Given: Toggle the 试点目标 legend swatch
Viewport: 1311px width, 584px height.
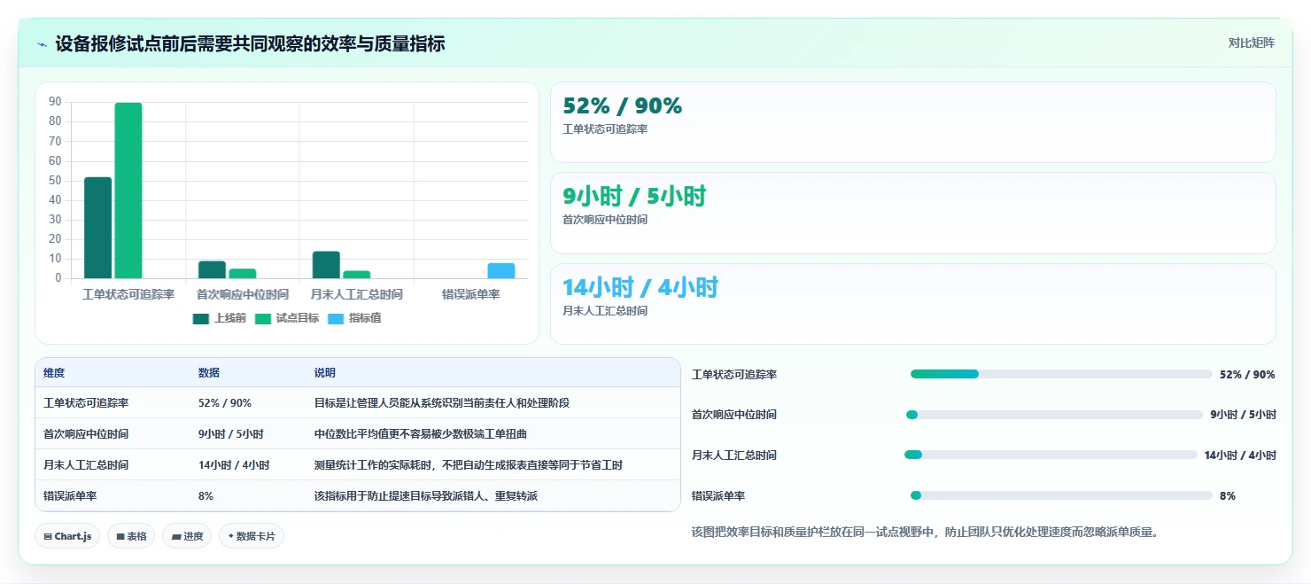Looking at the screenshot, I should [263, 318].
